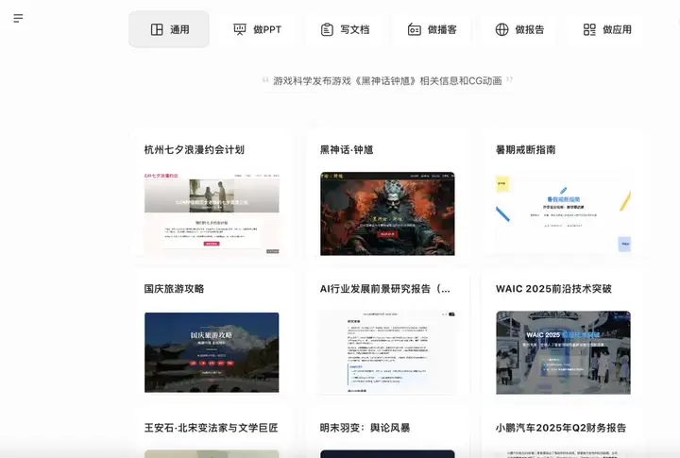Open the 明末羽变：舆论风暴 card title

click(x=365, y=428)
